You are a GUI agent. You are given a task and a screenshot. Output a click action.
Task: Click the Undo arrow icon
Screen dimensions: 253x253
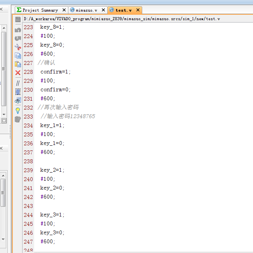[18, 30]
